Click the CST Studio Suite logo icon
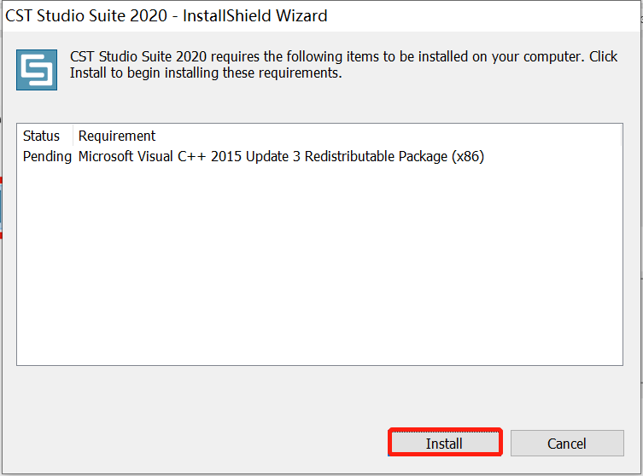Image resolution: width=643 pixels, height=476 pixels. click(x=37, y=70)
